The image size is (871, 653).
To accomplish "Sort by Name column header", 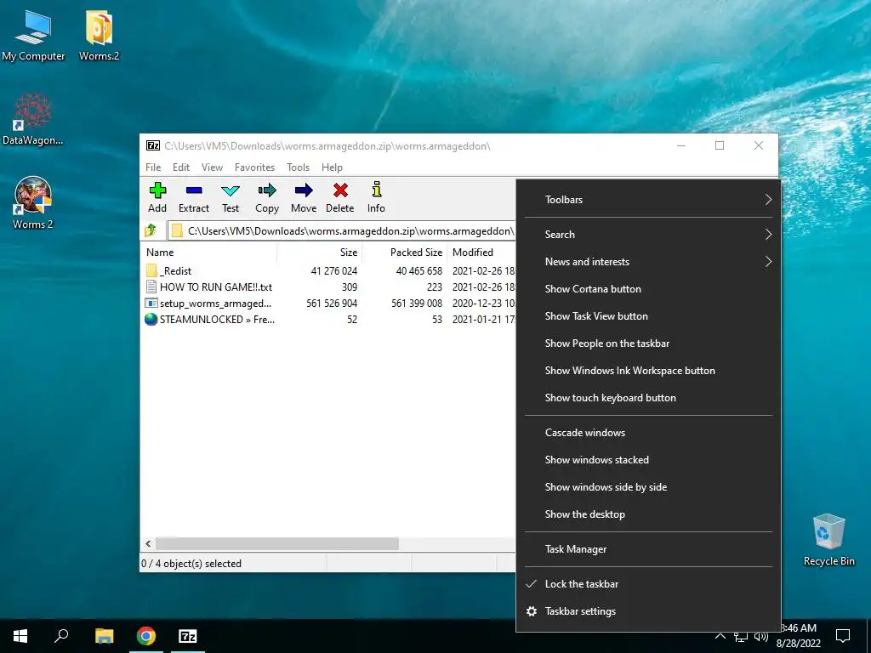I will pos(209,252).
